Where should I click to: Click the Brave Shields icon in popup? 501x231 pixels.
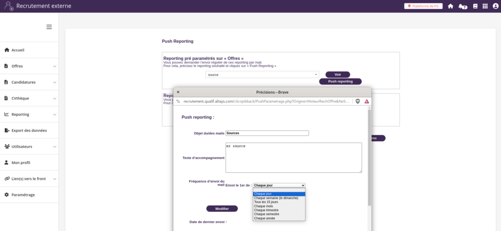pyautogui.click(x=358, y=101)
